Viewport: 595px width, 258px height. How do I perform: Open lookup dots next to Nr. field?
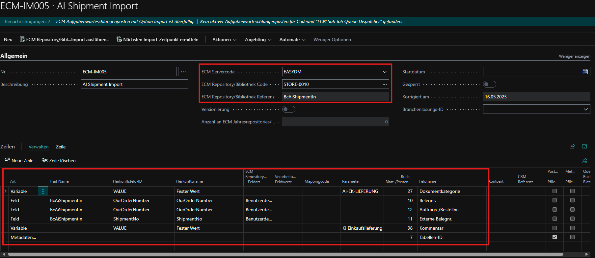point(183,72)
